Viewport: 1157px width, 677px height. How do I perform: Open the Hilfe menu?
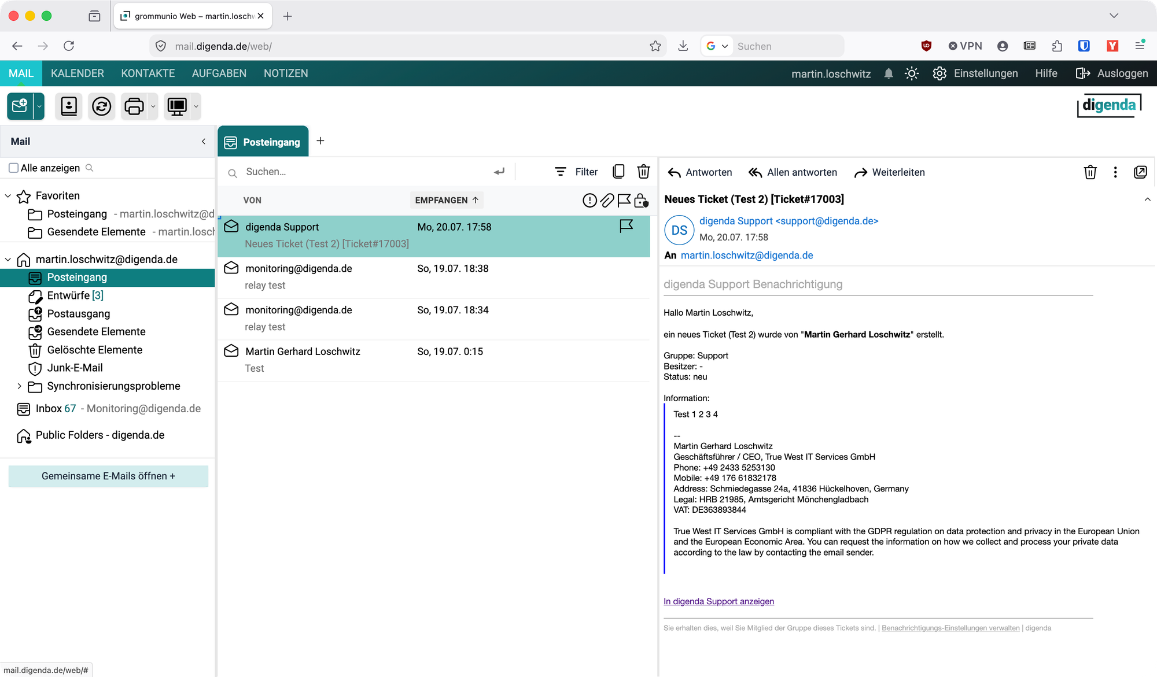coord(1046,73)
